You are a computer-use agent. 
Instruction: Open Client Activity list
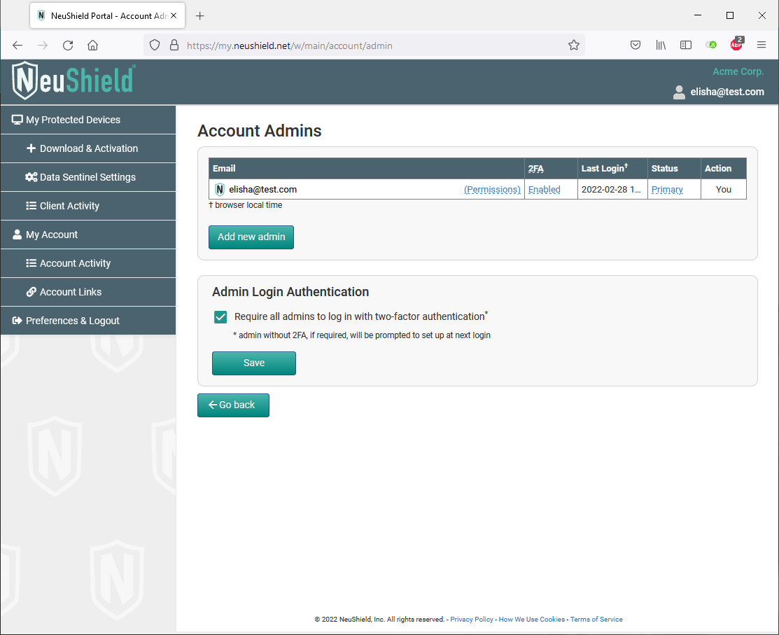click(88, 207)
